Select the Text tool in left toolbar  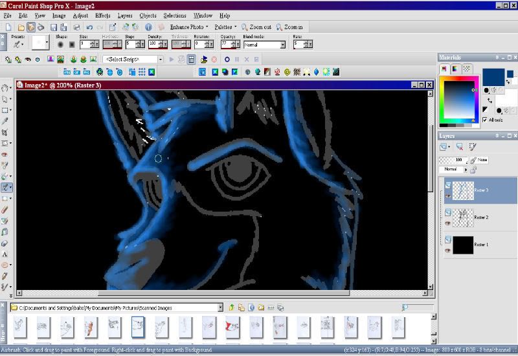[5, 254]
